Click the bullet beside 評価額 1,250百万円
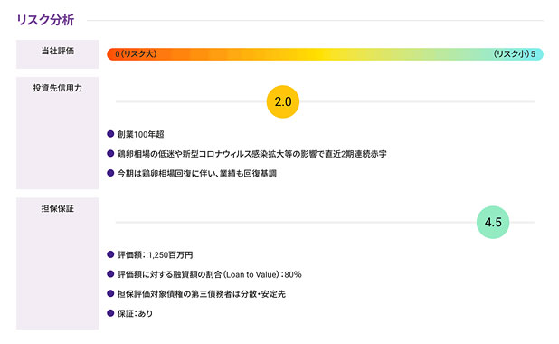Viewport: 559px width, 344px height. (x=110, y=254)
